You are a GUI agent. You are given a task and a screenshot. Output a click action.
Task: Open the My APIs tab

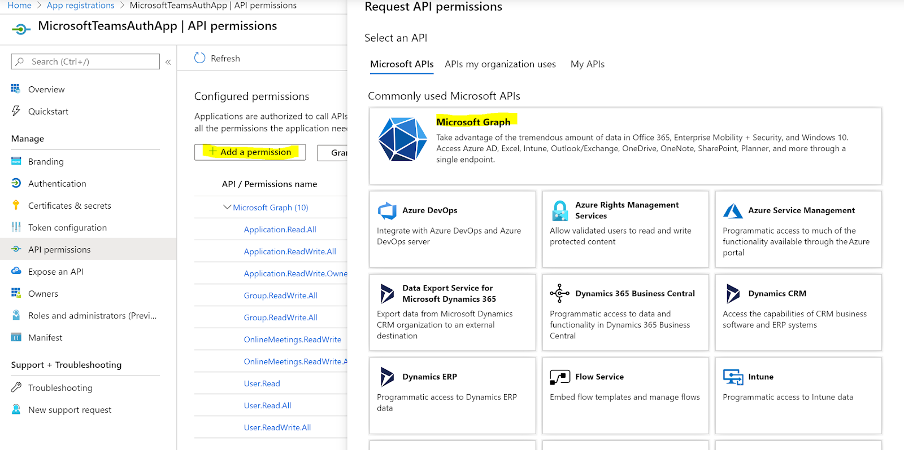pos(587,64)
